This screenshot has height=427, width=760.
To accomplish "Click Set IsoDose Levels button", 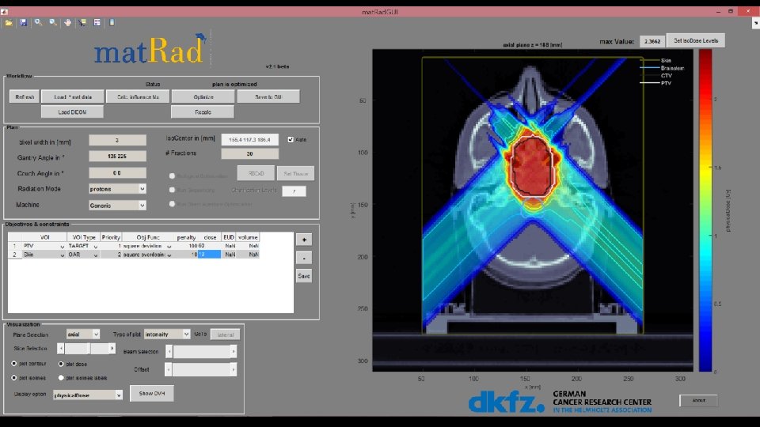I will [696, 40].
